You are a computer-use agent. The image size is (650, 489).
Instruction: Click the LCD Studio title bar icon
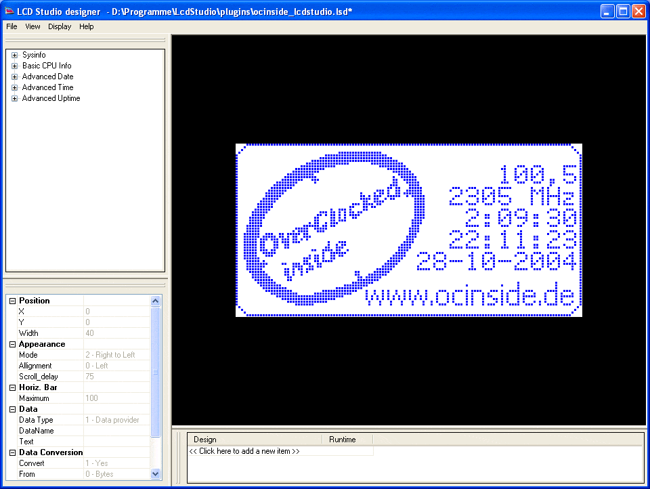[9, 12]
